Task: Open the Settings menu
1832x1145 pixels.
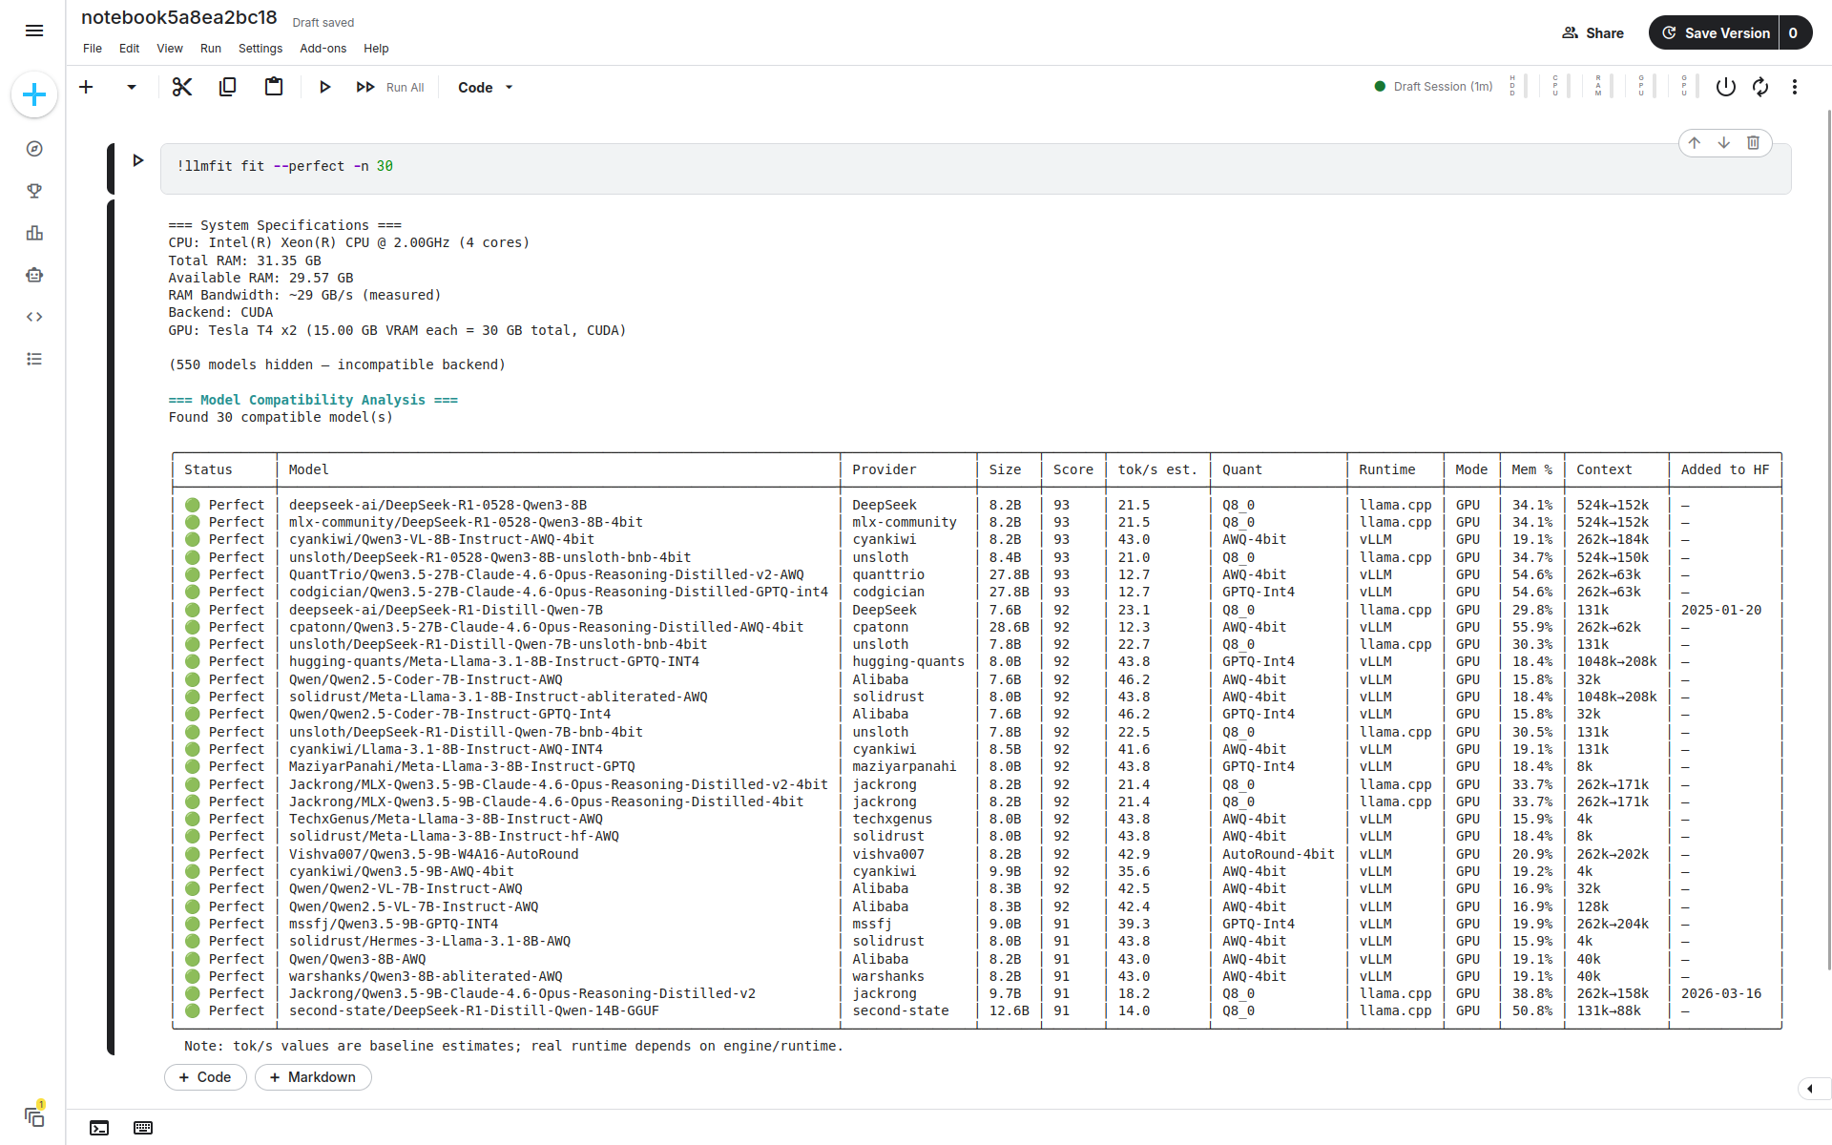Action: (260, 49)
